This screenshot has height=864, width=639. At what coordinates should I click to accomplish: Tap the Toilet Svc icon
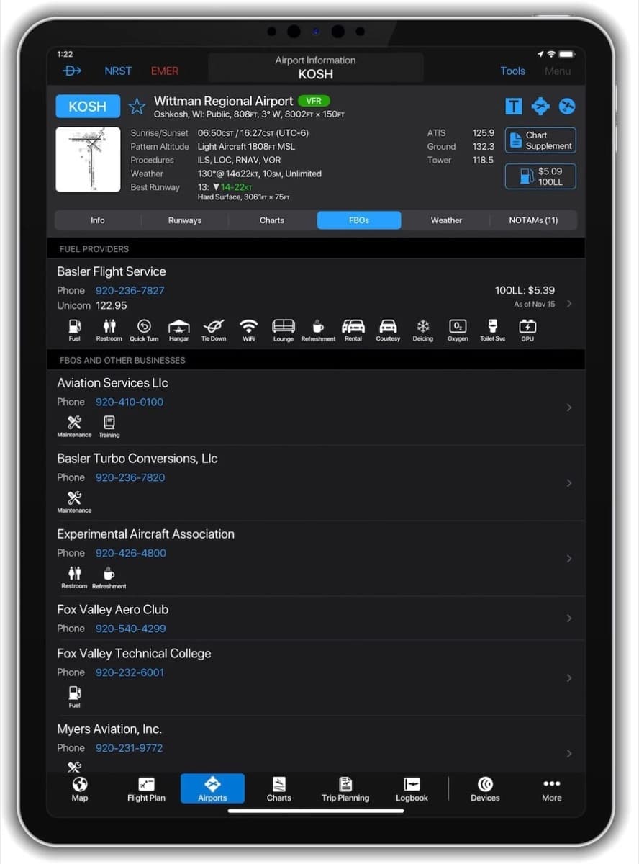pos(493,330)
